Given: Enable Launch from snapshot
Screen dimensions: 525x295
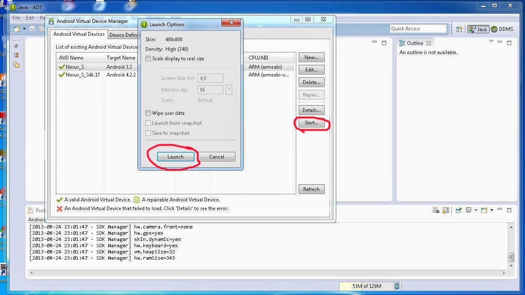Looking at the screenshot, I should click(148, 123).
